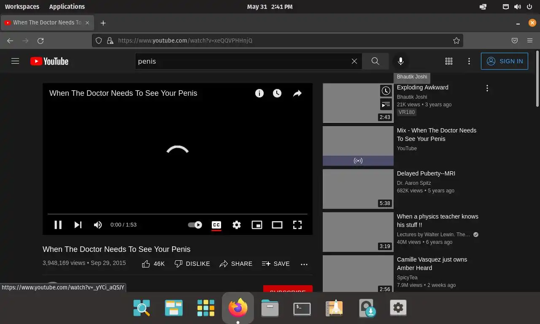Switch to theater mode
The width and height of the screenshot is (540, 324).
pos(277,225)
